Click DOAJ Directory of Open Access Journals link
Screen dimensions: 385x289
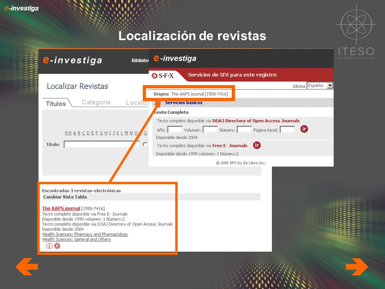pyautogui.click(x=256, y=121)
